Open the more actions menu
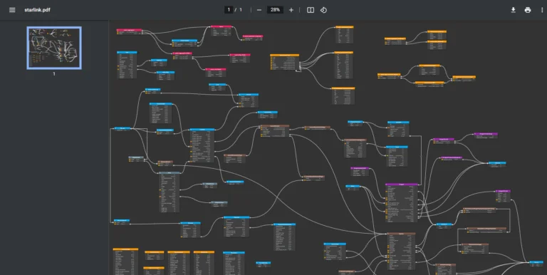Screen dimensions: 547x275 542,10
